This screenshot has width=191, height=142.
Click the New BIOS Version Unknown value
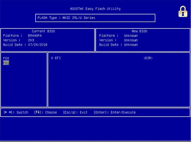click(x=131, y=40)
